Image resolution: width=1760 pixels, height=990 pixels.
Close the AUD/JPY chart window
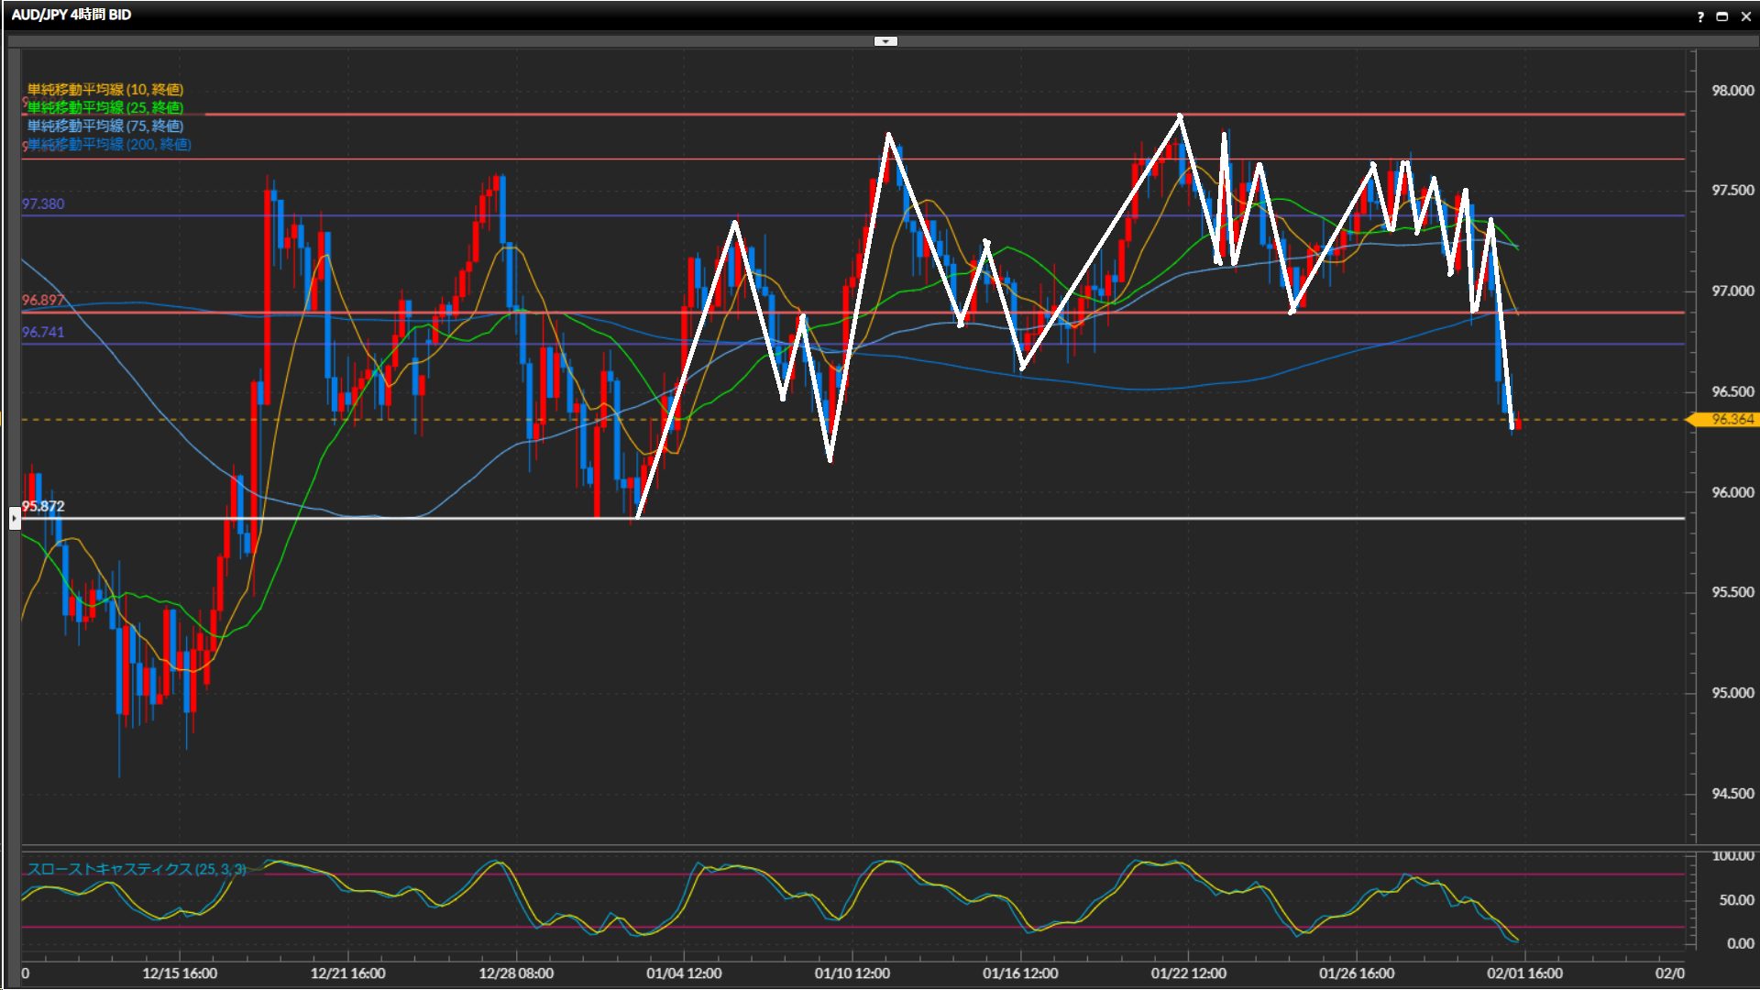tap(1745, 16)
